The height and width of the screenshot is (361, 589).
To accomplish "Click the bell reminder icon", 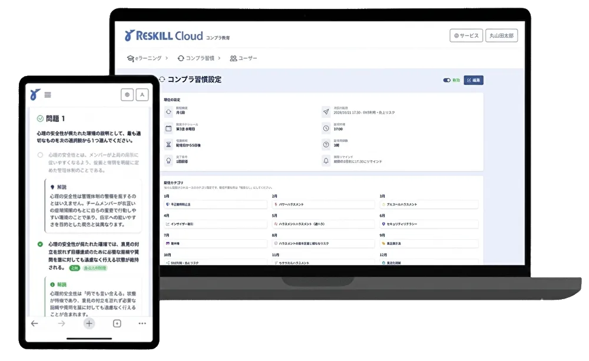I will pos(326,160).
